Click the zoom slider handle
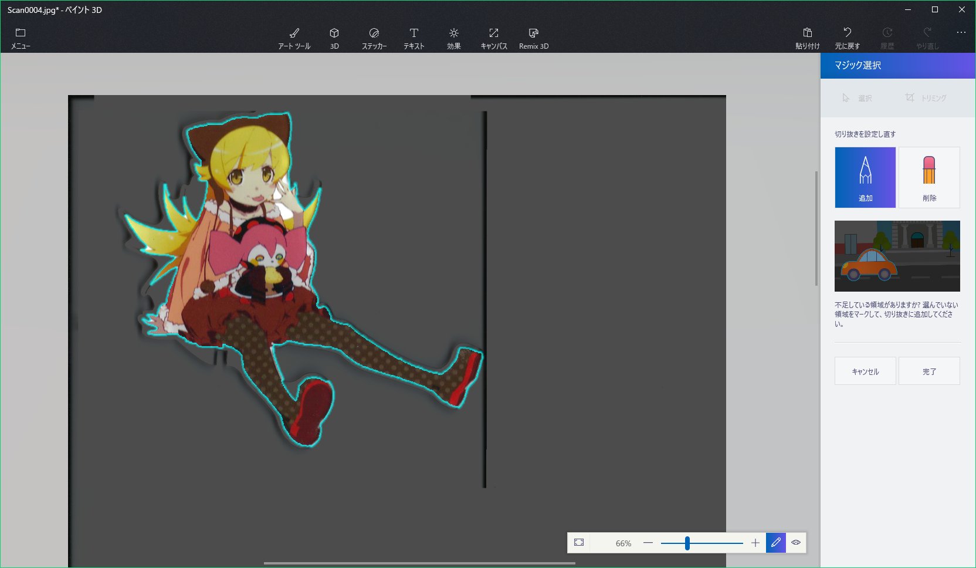976x568 pixels. click(x=687, y=543)
